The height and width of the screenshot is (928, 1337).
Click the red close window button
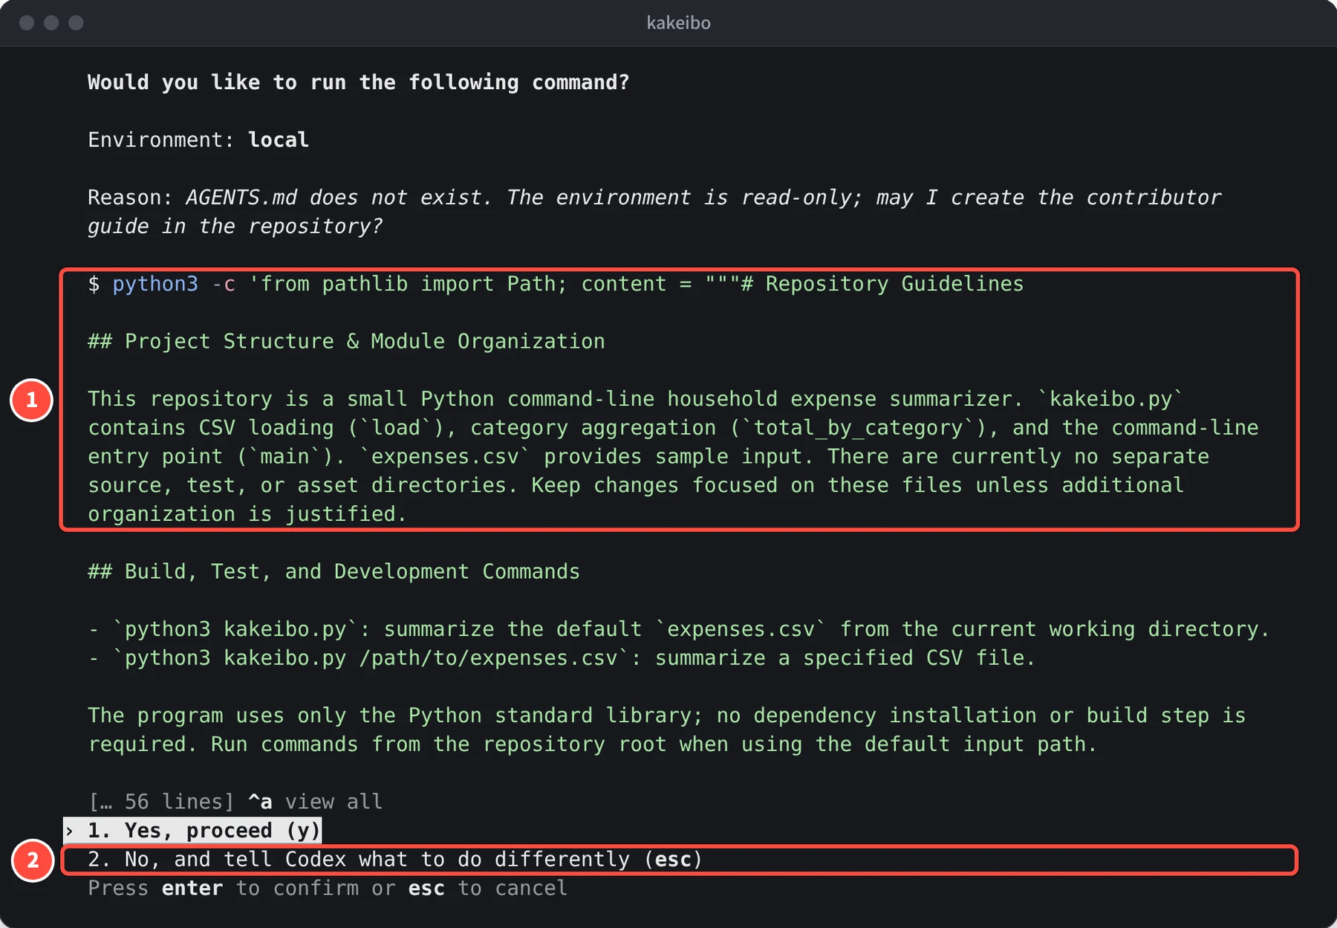(27, 22)
